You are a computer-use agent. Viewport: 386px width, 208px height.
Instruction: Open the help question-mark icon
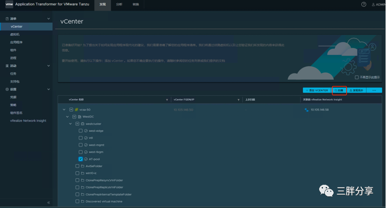click(364, 4)
